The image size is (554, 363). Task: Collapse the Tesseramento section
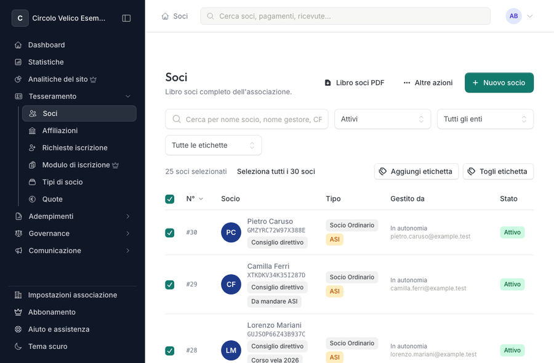click(73, 96)
